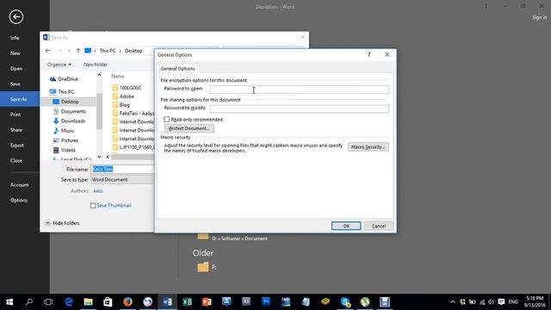Open recent locations dropdown arrow
The width and height of the screenshot is (551, 310).
coord(69,51)
